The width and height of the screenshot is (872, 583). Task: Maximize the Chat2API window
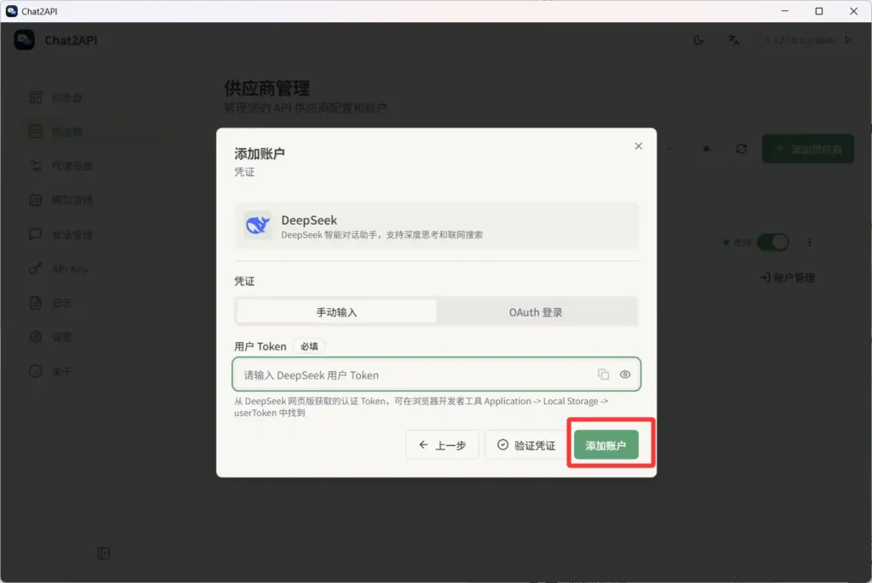tap(819, 11)
